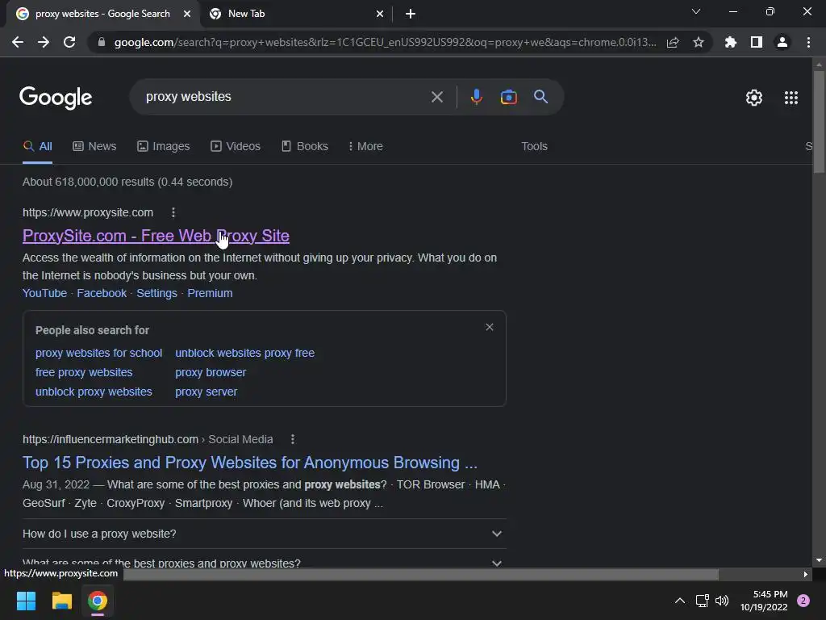Image resolution: width=826 pixels, height=620 pixels.
Task: Open Chrome profile avatar menu
Action: click(782, 42)
